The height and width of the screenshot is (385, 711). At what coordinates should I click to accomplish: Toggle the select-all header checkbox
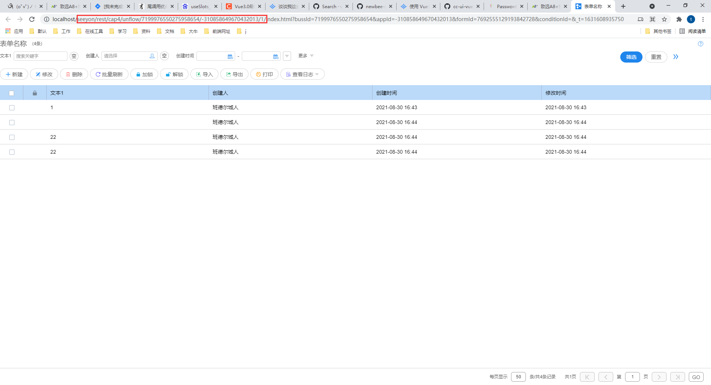11,93
